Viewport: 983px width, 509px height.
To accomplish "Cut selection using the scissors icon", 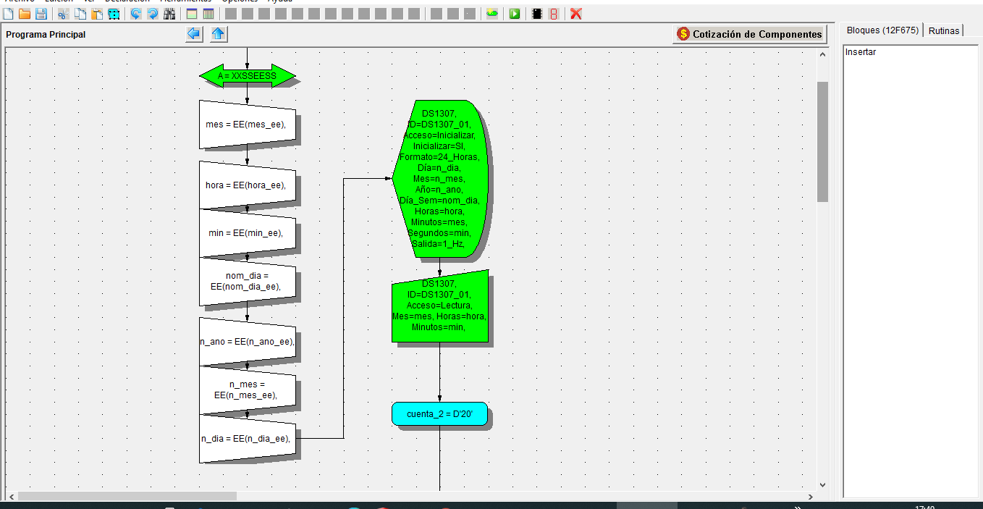I will click(64, 14).
